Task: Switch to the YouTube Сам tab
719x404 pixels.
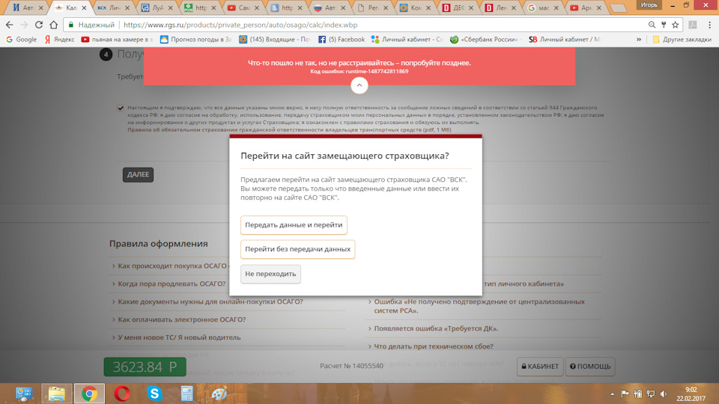Action: coord(242,7)
